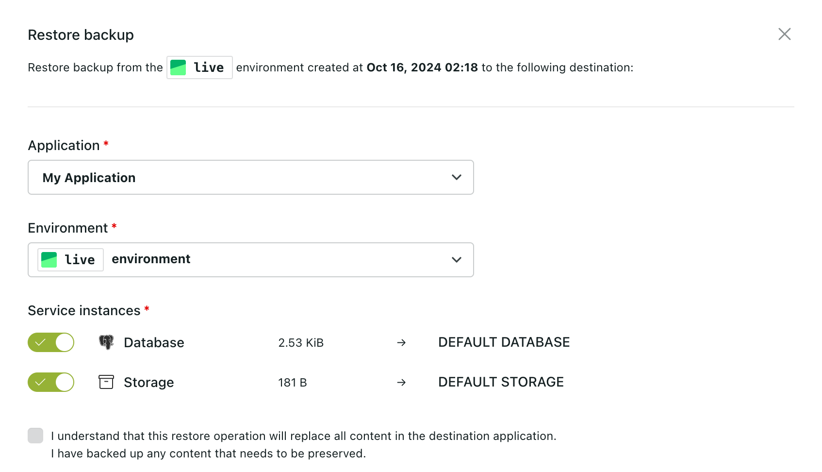Toggle off the Storage service instance
Image resolution: width=822 pixels, height=472 pixels.
click(51, 382)
